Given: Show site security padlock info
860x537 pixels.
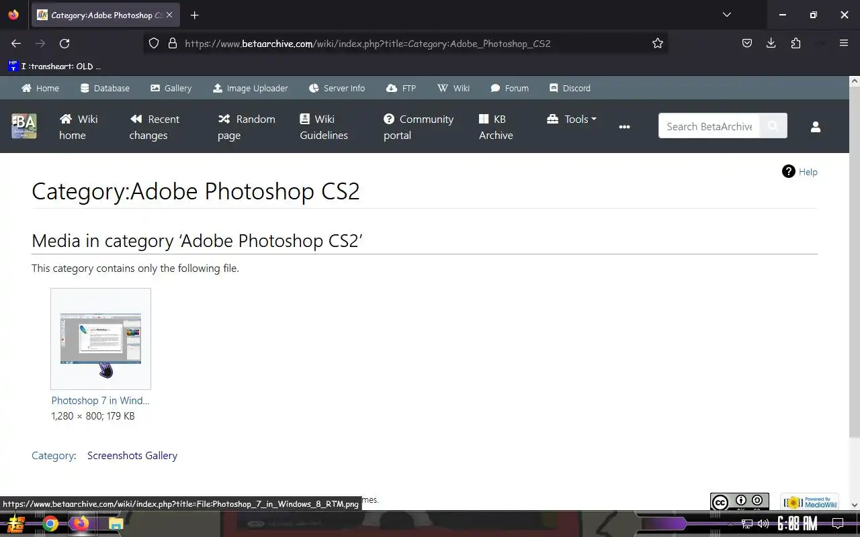Looking at the screenshot, I should tap(172, 43).
